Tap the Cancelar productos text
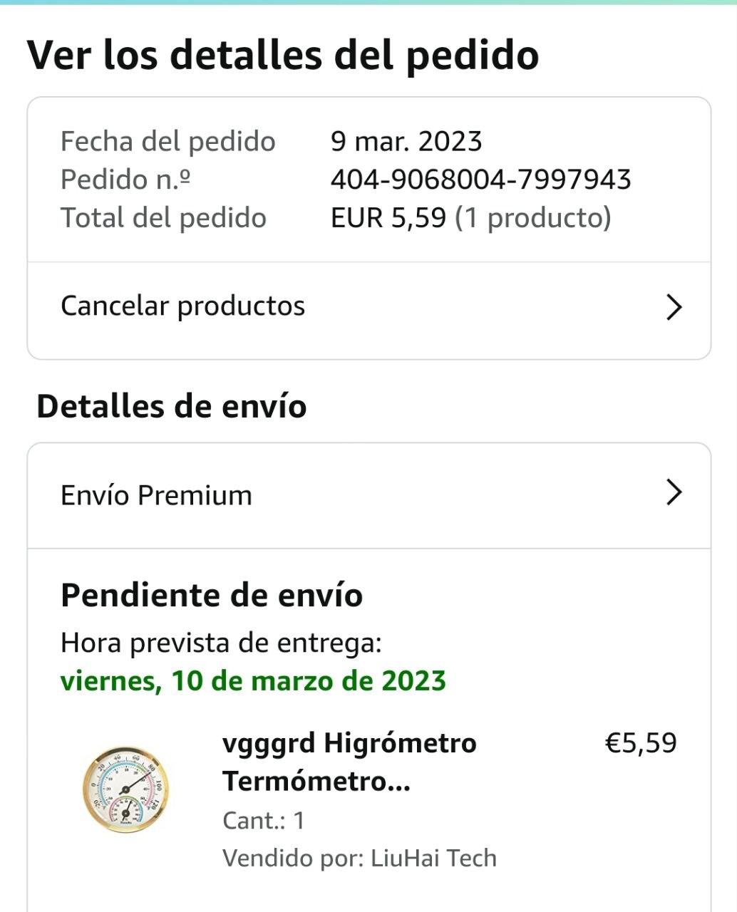 [182, 306]
